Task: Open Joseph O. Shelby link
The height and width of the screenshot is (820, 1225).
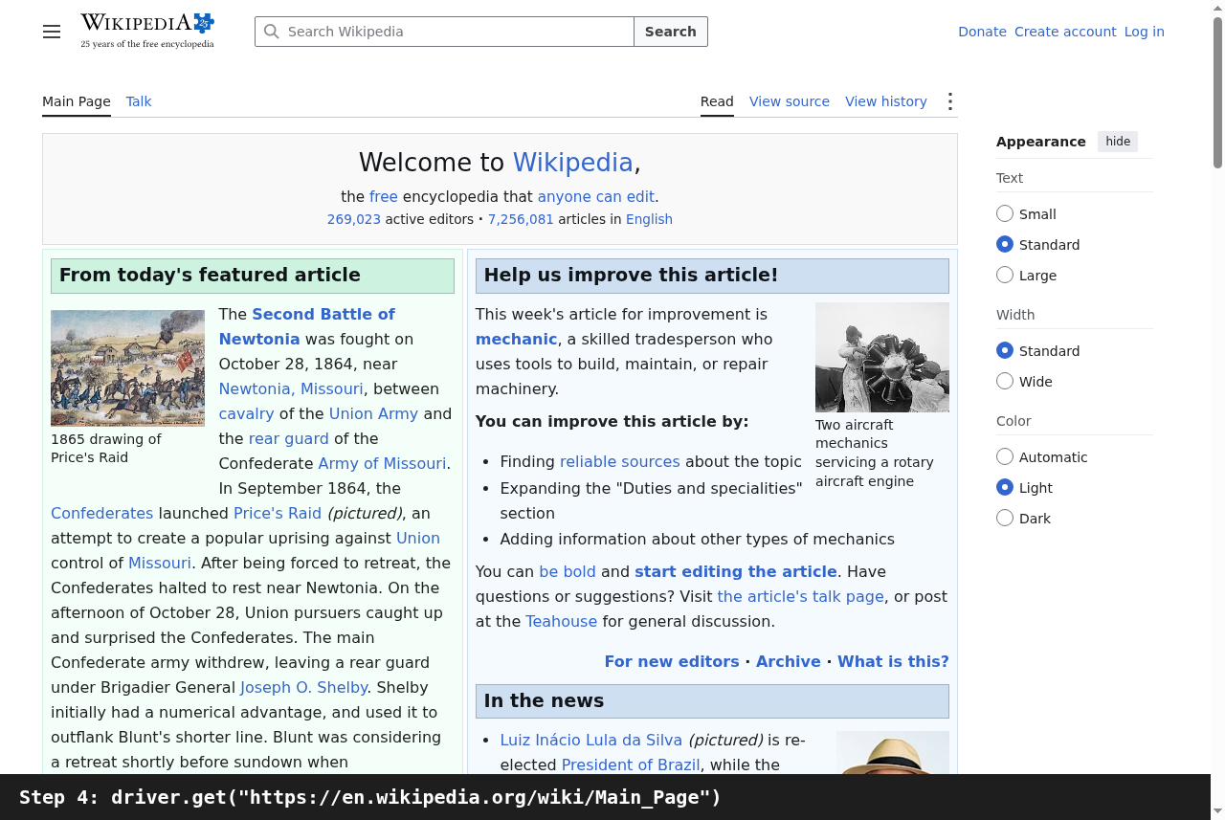Action: (303, 687)
